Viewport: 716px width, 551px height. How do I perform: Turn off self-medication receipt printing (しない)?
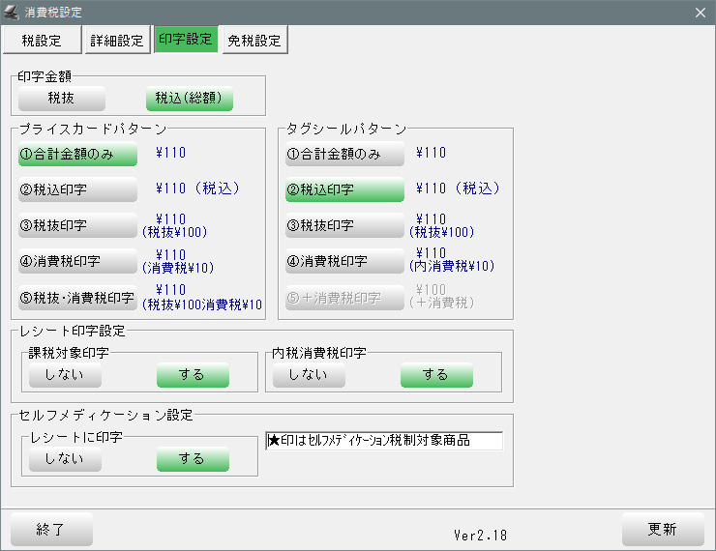(x=64, y=458)
